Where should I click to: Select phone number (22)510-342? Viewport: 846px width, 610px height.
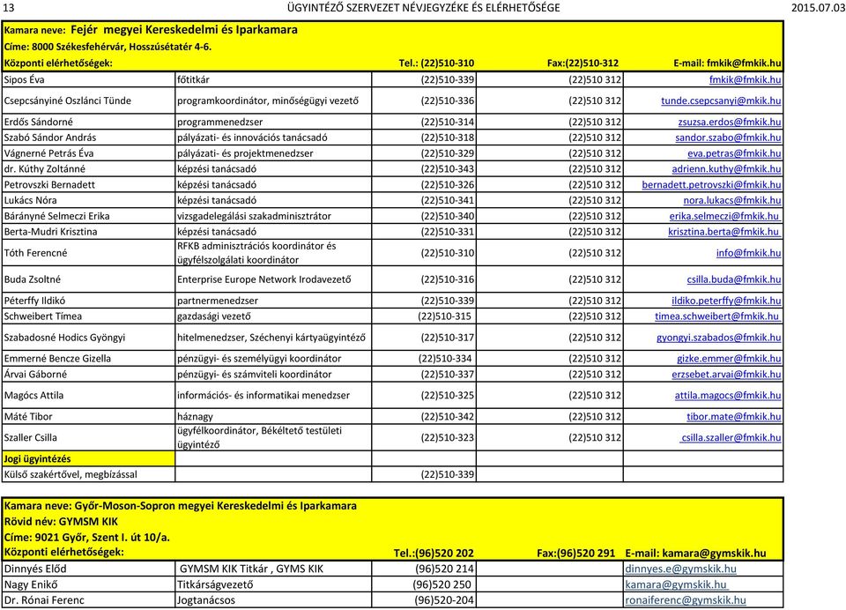coord(448,416)
